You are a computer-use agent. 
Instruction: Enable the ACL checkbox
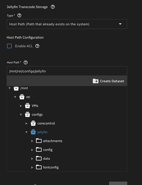pyautogui.click(x=9, y=46)
